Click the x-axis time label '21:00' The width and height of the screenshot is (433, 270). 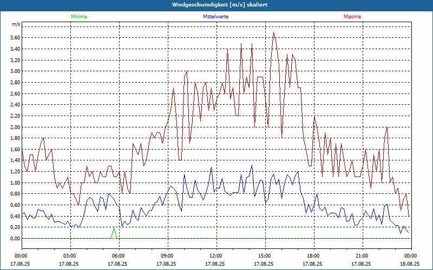[363, 256]
